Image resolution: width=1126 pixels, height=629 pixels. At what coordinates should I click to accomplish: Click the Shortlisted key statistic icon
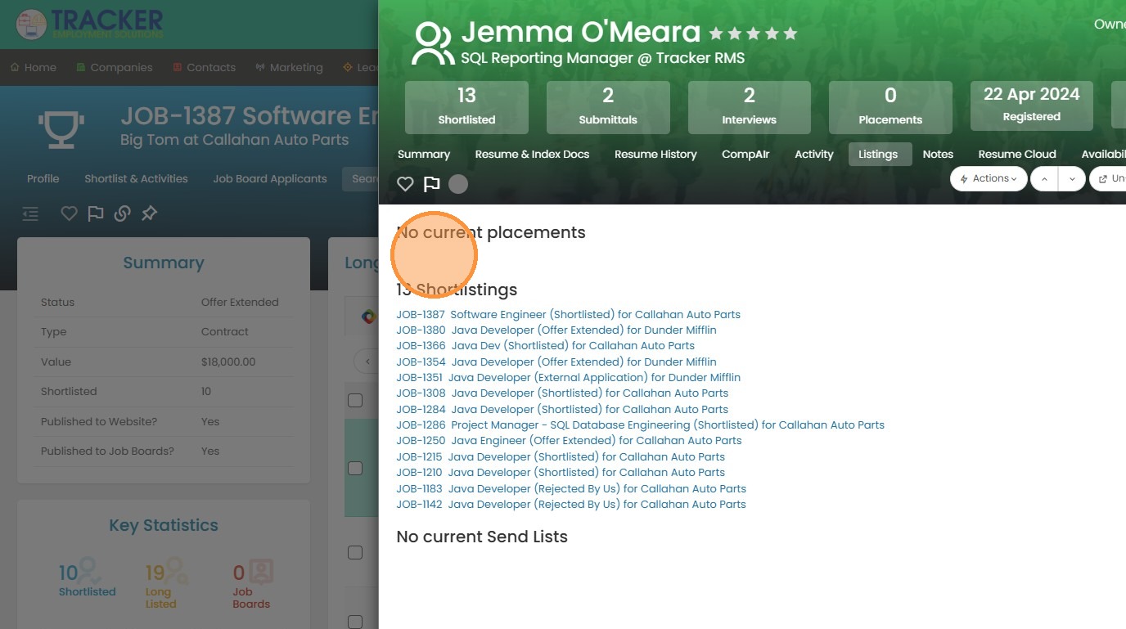click(91, 571)
